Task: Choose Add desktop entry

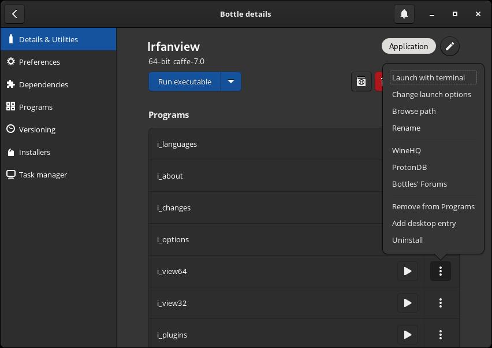Action: point(433,223)
